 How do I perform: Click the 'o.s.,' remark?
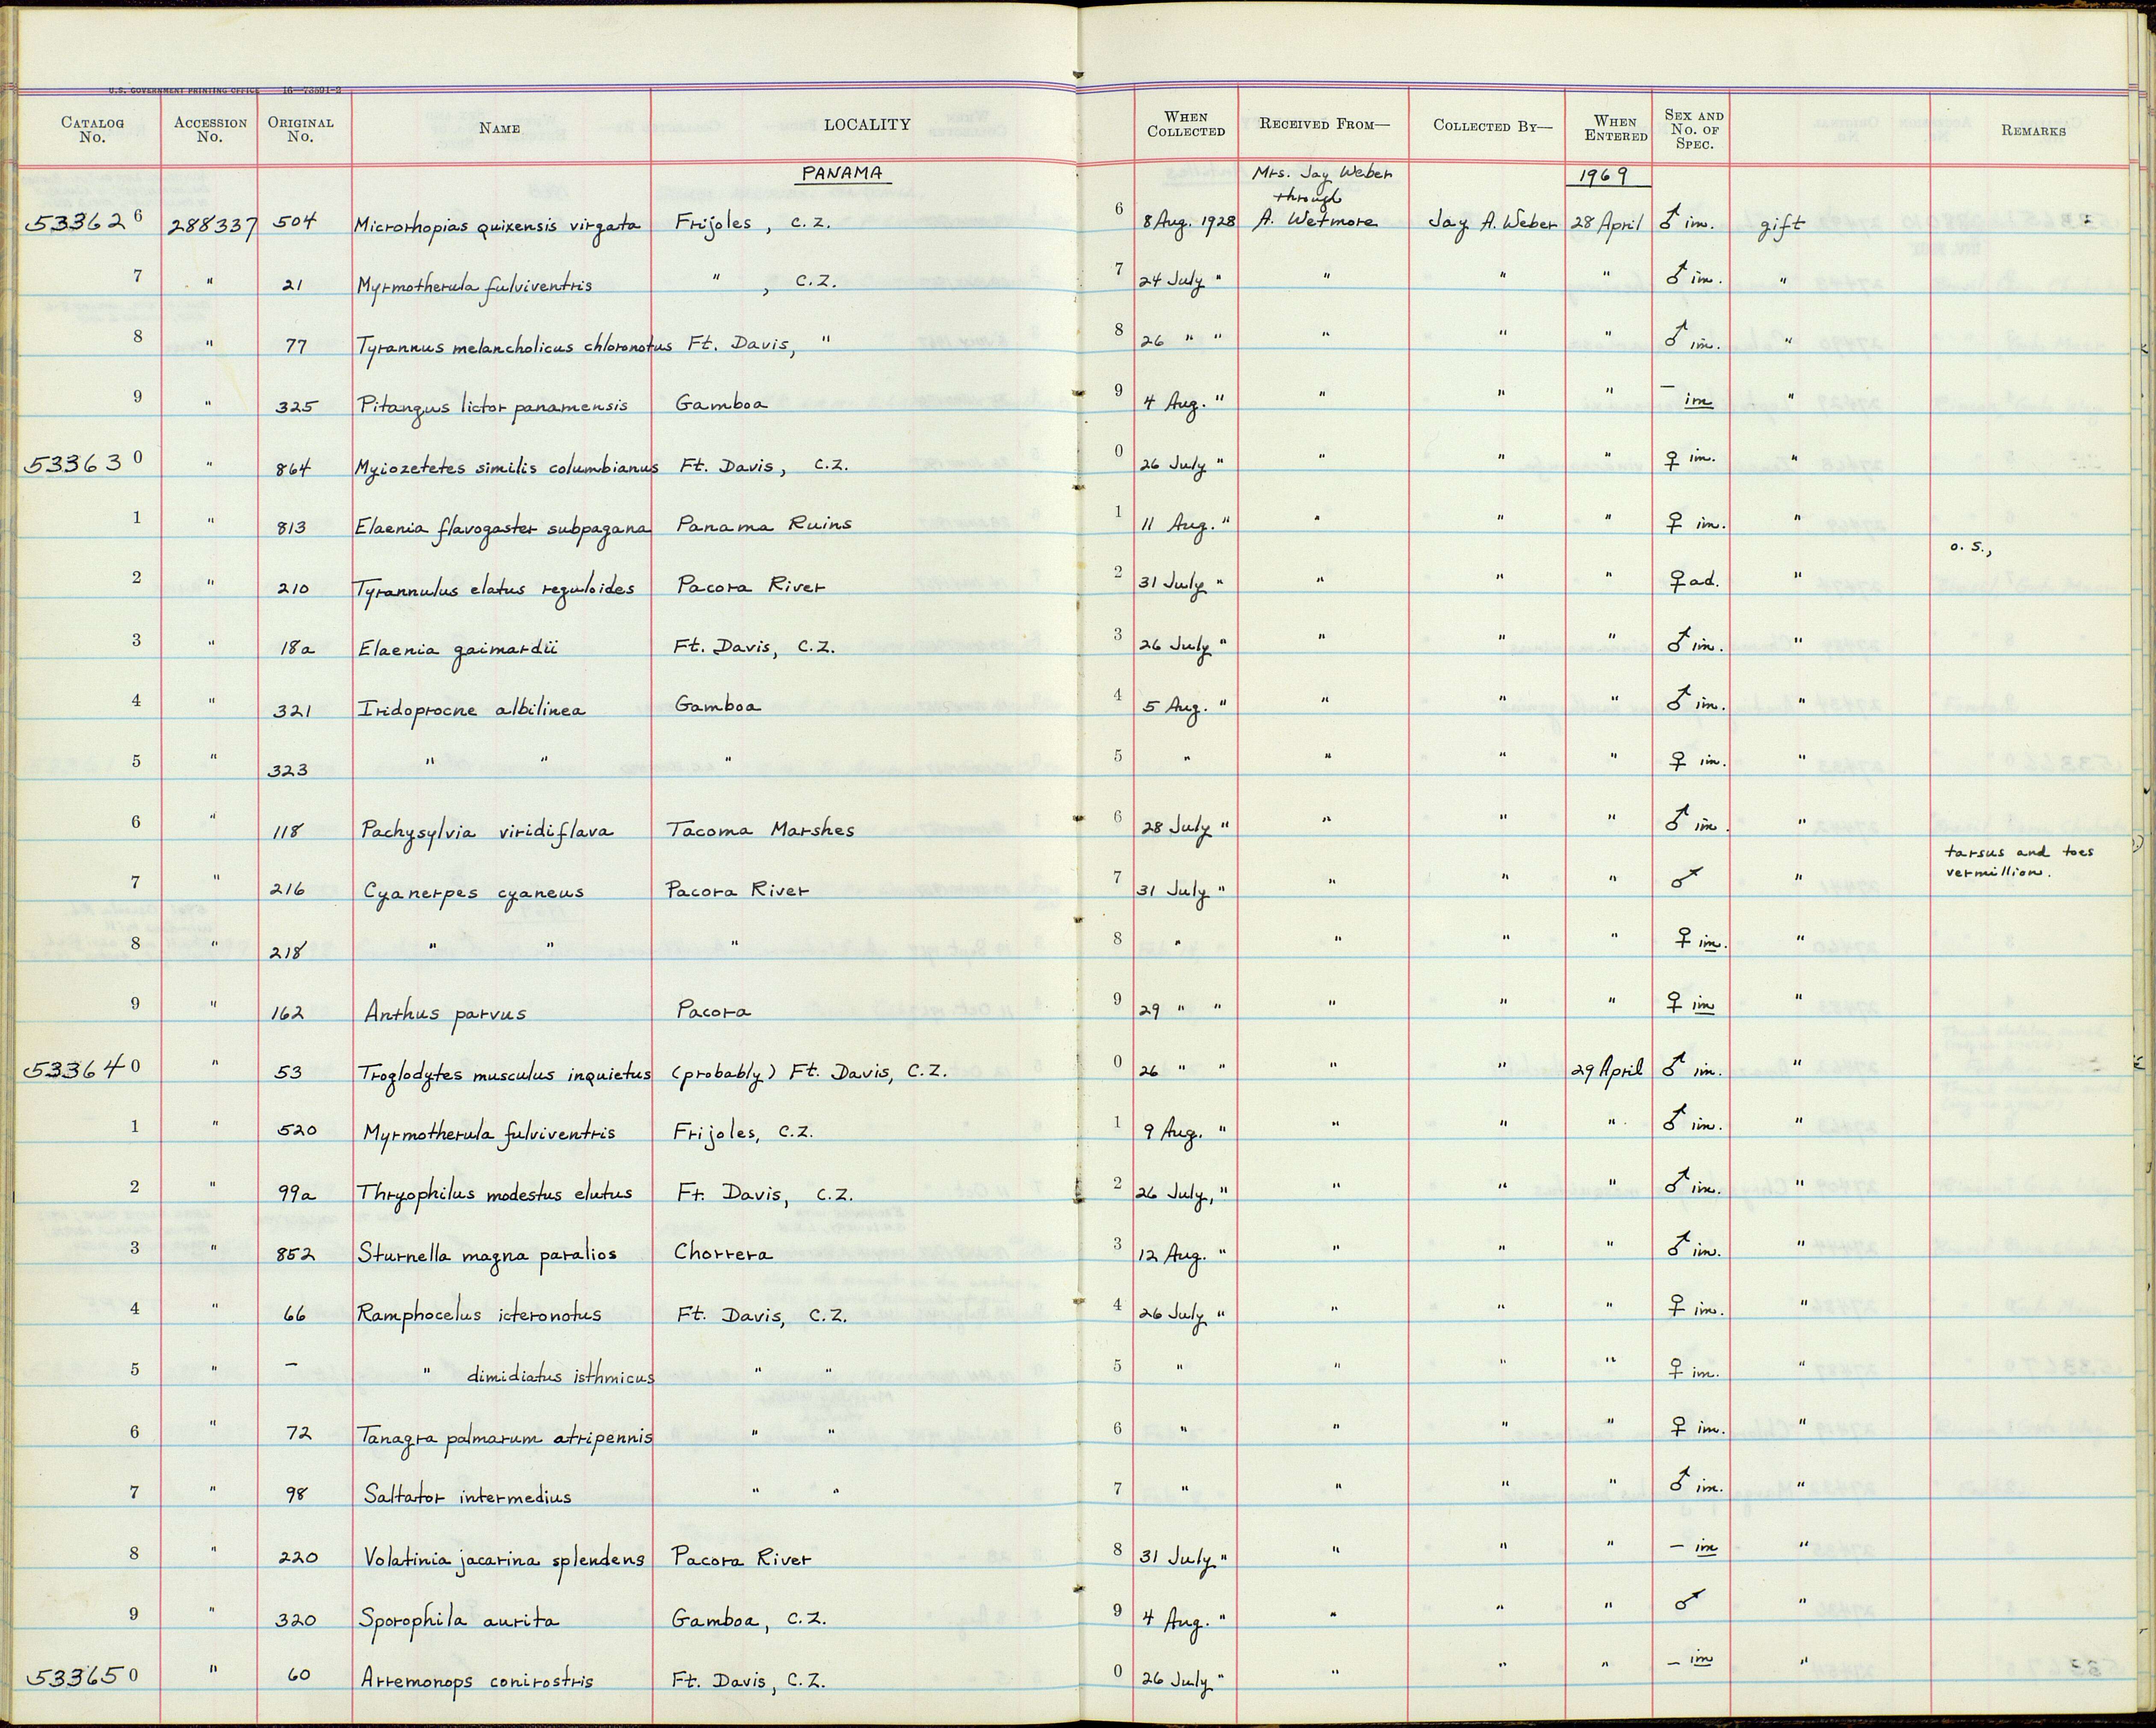1970,548
